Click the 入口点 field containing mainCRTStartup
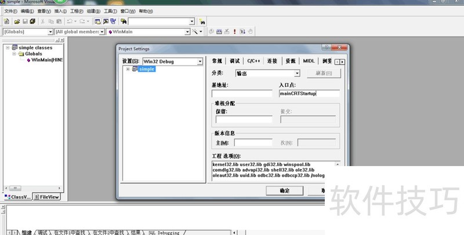This screenshot has width=464, height=235. coord(309,94)
